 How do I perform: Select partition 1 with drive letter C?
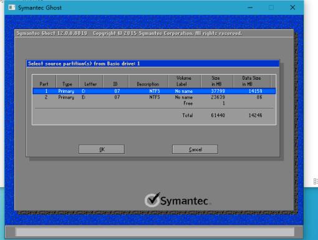pyautogui.click(x=154, y=91)
